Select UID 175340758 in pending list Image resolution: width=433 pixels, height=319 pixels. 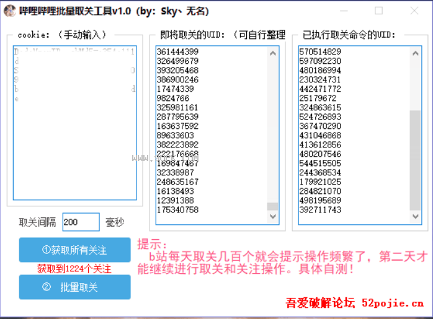[x=177, y=210]
